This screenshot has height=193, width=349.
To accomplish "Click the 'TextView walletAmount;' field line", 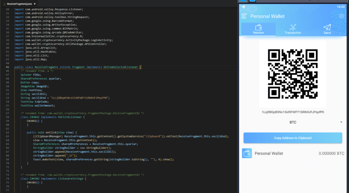I will [38, 106].
